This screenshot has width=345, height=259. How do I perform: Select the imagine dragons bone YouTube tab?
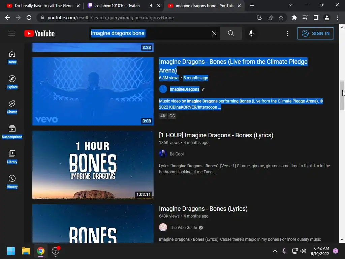[x=203, y=6]
